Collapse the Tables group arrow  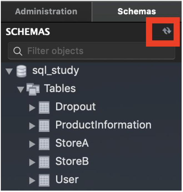tap(21, 90)
